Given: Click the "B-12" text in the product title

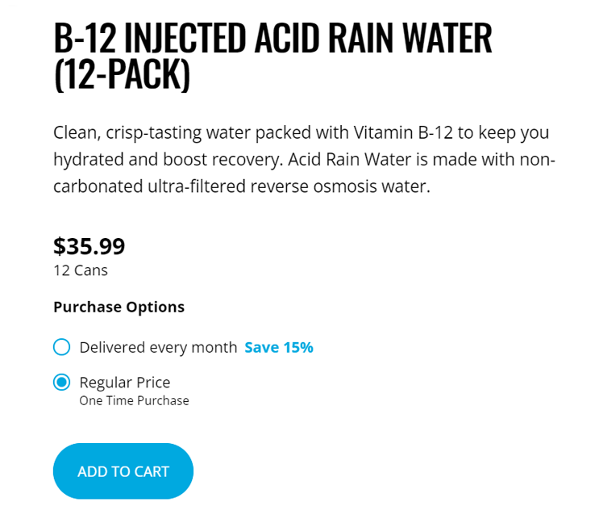Looking at the screenshot, I should (x=84, y=39).
